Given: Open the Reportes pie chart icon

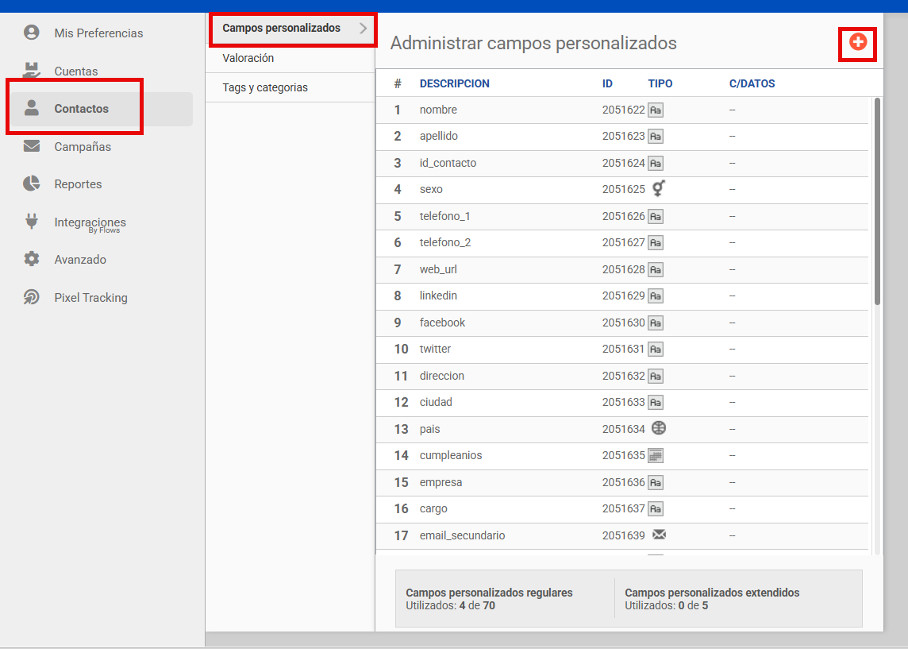Looking at the screenshot, I should [32, 183].
